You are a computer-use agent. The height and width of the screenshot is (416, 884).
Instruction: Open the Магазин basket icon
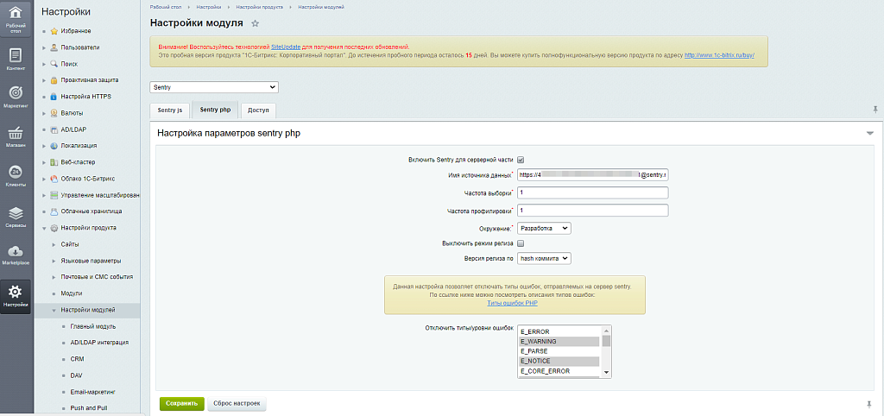pyautogui.click(x=16, y=136)
